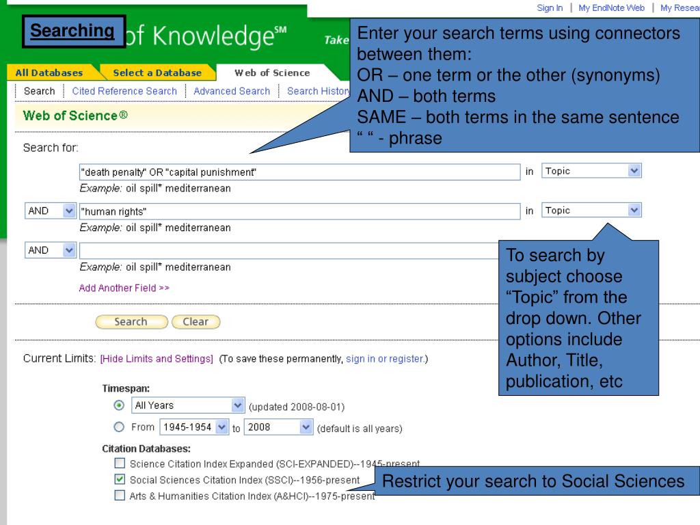The image size is (700, 525).
Task: Open the 2008 end year dropdown
Action: (279, 427)
